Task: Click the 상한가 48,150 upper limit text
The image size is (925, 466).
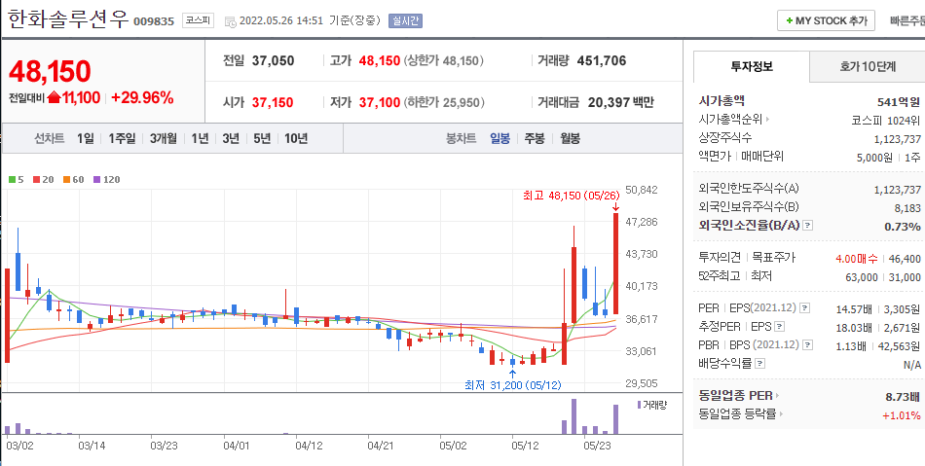Action: pos(445,60)
